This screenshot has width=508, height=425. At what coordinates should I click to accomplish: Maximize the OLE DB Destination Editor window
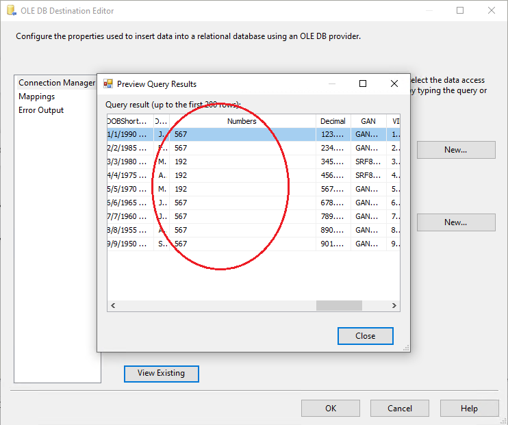[x=460, y=11]
